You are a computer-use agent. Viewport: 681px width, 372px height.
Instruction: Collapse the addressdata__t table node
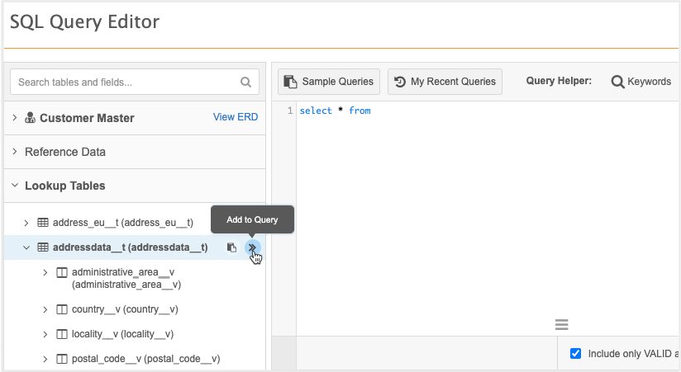26,247
